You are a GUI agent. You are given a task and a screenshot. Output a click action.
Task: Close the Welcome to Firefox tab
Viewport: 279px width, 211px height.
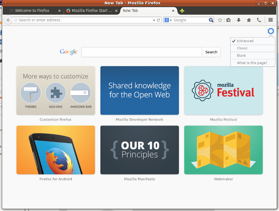59,11
